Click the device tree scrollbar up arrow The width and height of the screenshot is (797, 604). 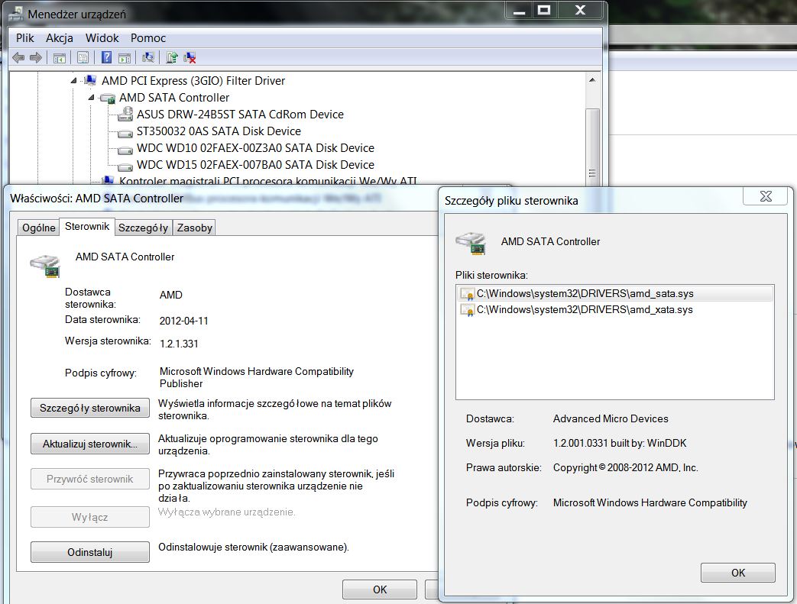(592, 79)
